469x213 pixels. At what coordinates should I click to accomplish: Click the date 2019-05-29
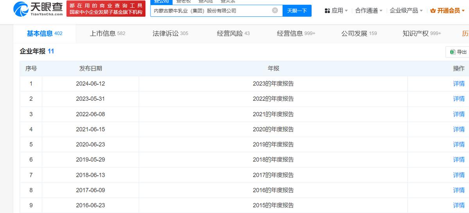[91, 160]
